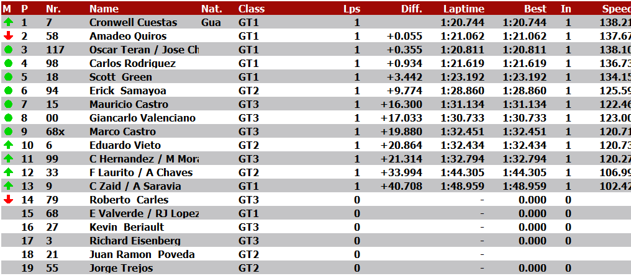This screenshot has height=276, width=631.
Task: Sort by the Class column header
Action: coord(251,9)
